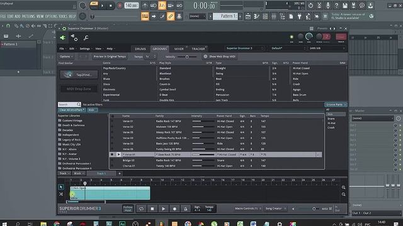Stop playback in FL Studio's top transport
Screen dimensions: 403x226
(111, 6)
